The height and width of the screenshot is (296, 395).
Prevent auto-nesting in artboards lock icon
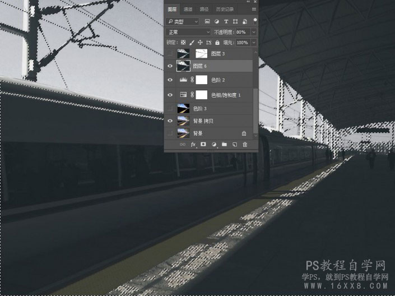[208, 43]
